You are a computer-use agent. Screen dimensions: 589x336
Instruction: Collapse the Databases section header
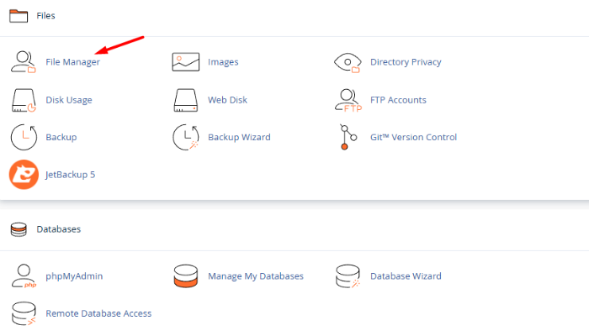tap(58, 228)
